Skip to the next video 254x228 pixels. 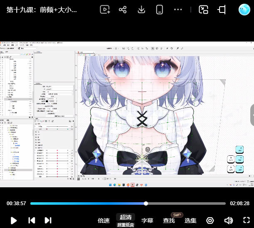(48, 220)
